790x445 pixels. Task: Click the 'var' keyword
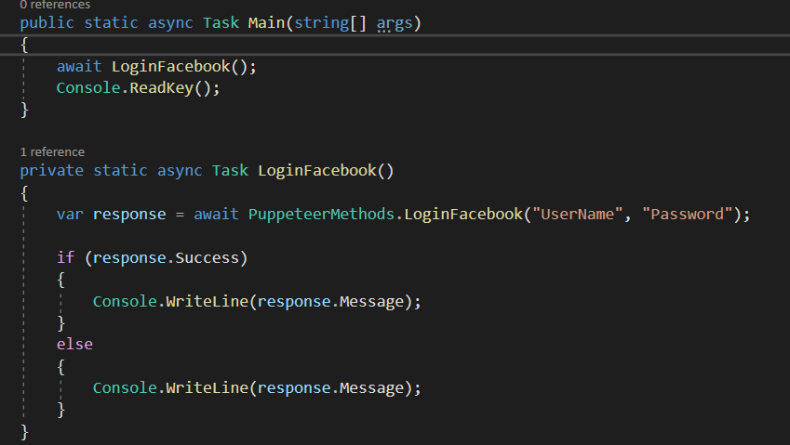pos(70,215)
